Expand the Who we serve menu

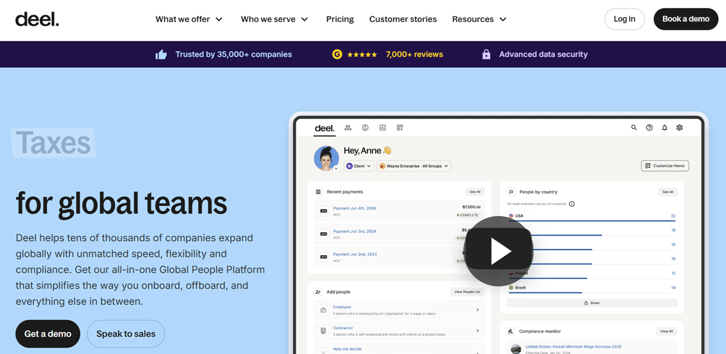274,20
